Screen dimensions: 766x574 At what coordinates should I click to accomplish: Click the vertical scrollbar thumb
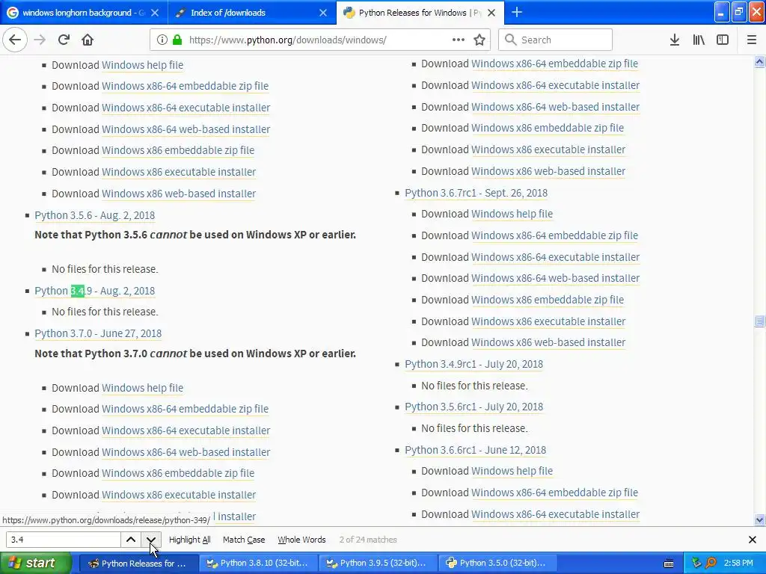coord(759,321)
